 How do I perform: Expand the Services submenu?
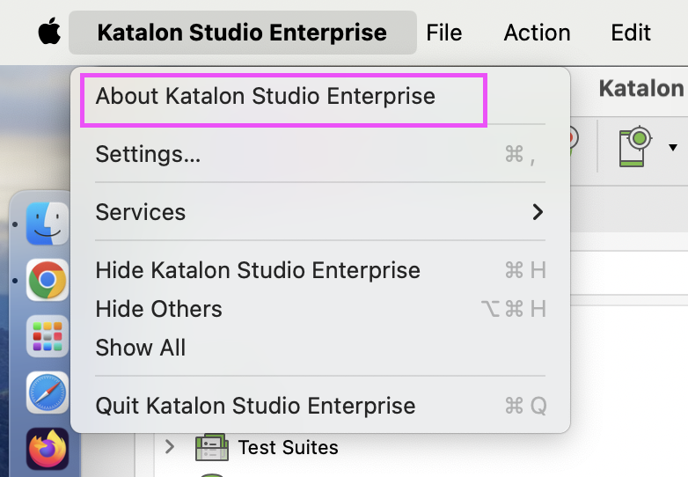(x=320, y=212)
